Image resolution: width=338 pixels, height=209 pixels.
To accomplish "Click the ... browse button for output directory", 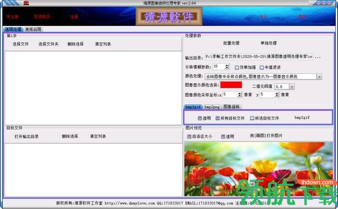I will 318,57.
